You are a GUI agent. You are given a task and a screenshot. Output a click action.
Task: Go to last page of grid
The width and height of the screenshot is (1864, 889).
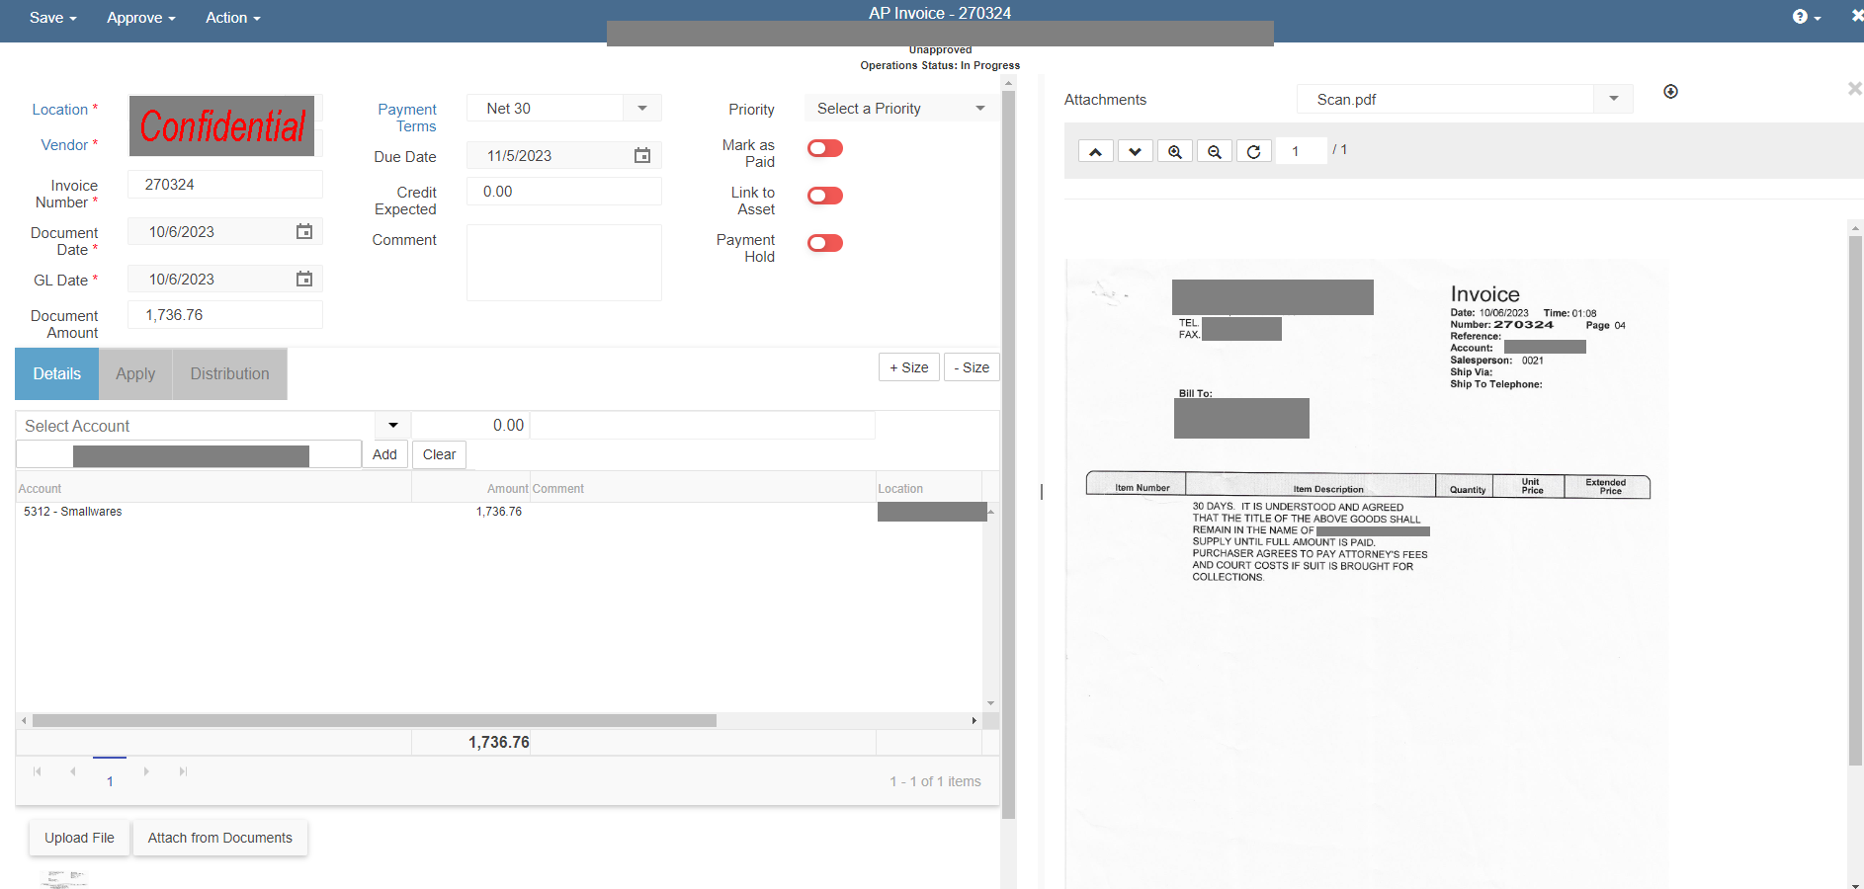[183, 771]
